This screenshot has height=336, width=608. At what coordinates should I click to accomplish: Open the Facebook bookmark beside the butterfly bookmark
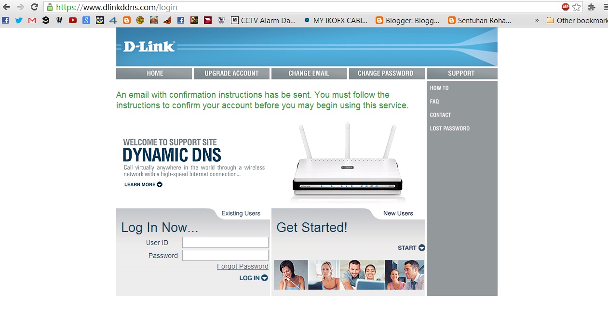(x=181, y=20)
